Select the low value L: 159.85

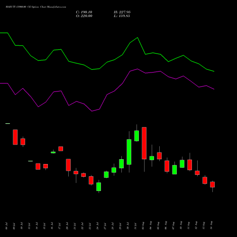[122, 16]
